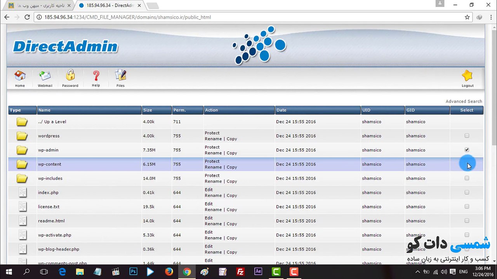Image resolution: width=497 pixels, height=279 pixels.
Task: Sort by the Type column header
Action: pos(22,110)
